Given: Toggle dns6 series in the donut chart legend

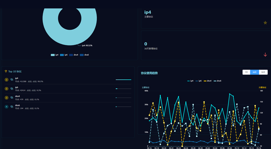Looking at the screenshot, I should point(84,55).
